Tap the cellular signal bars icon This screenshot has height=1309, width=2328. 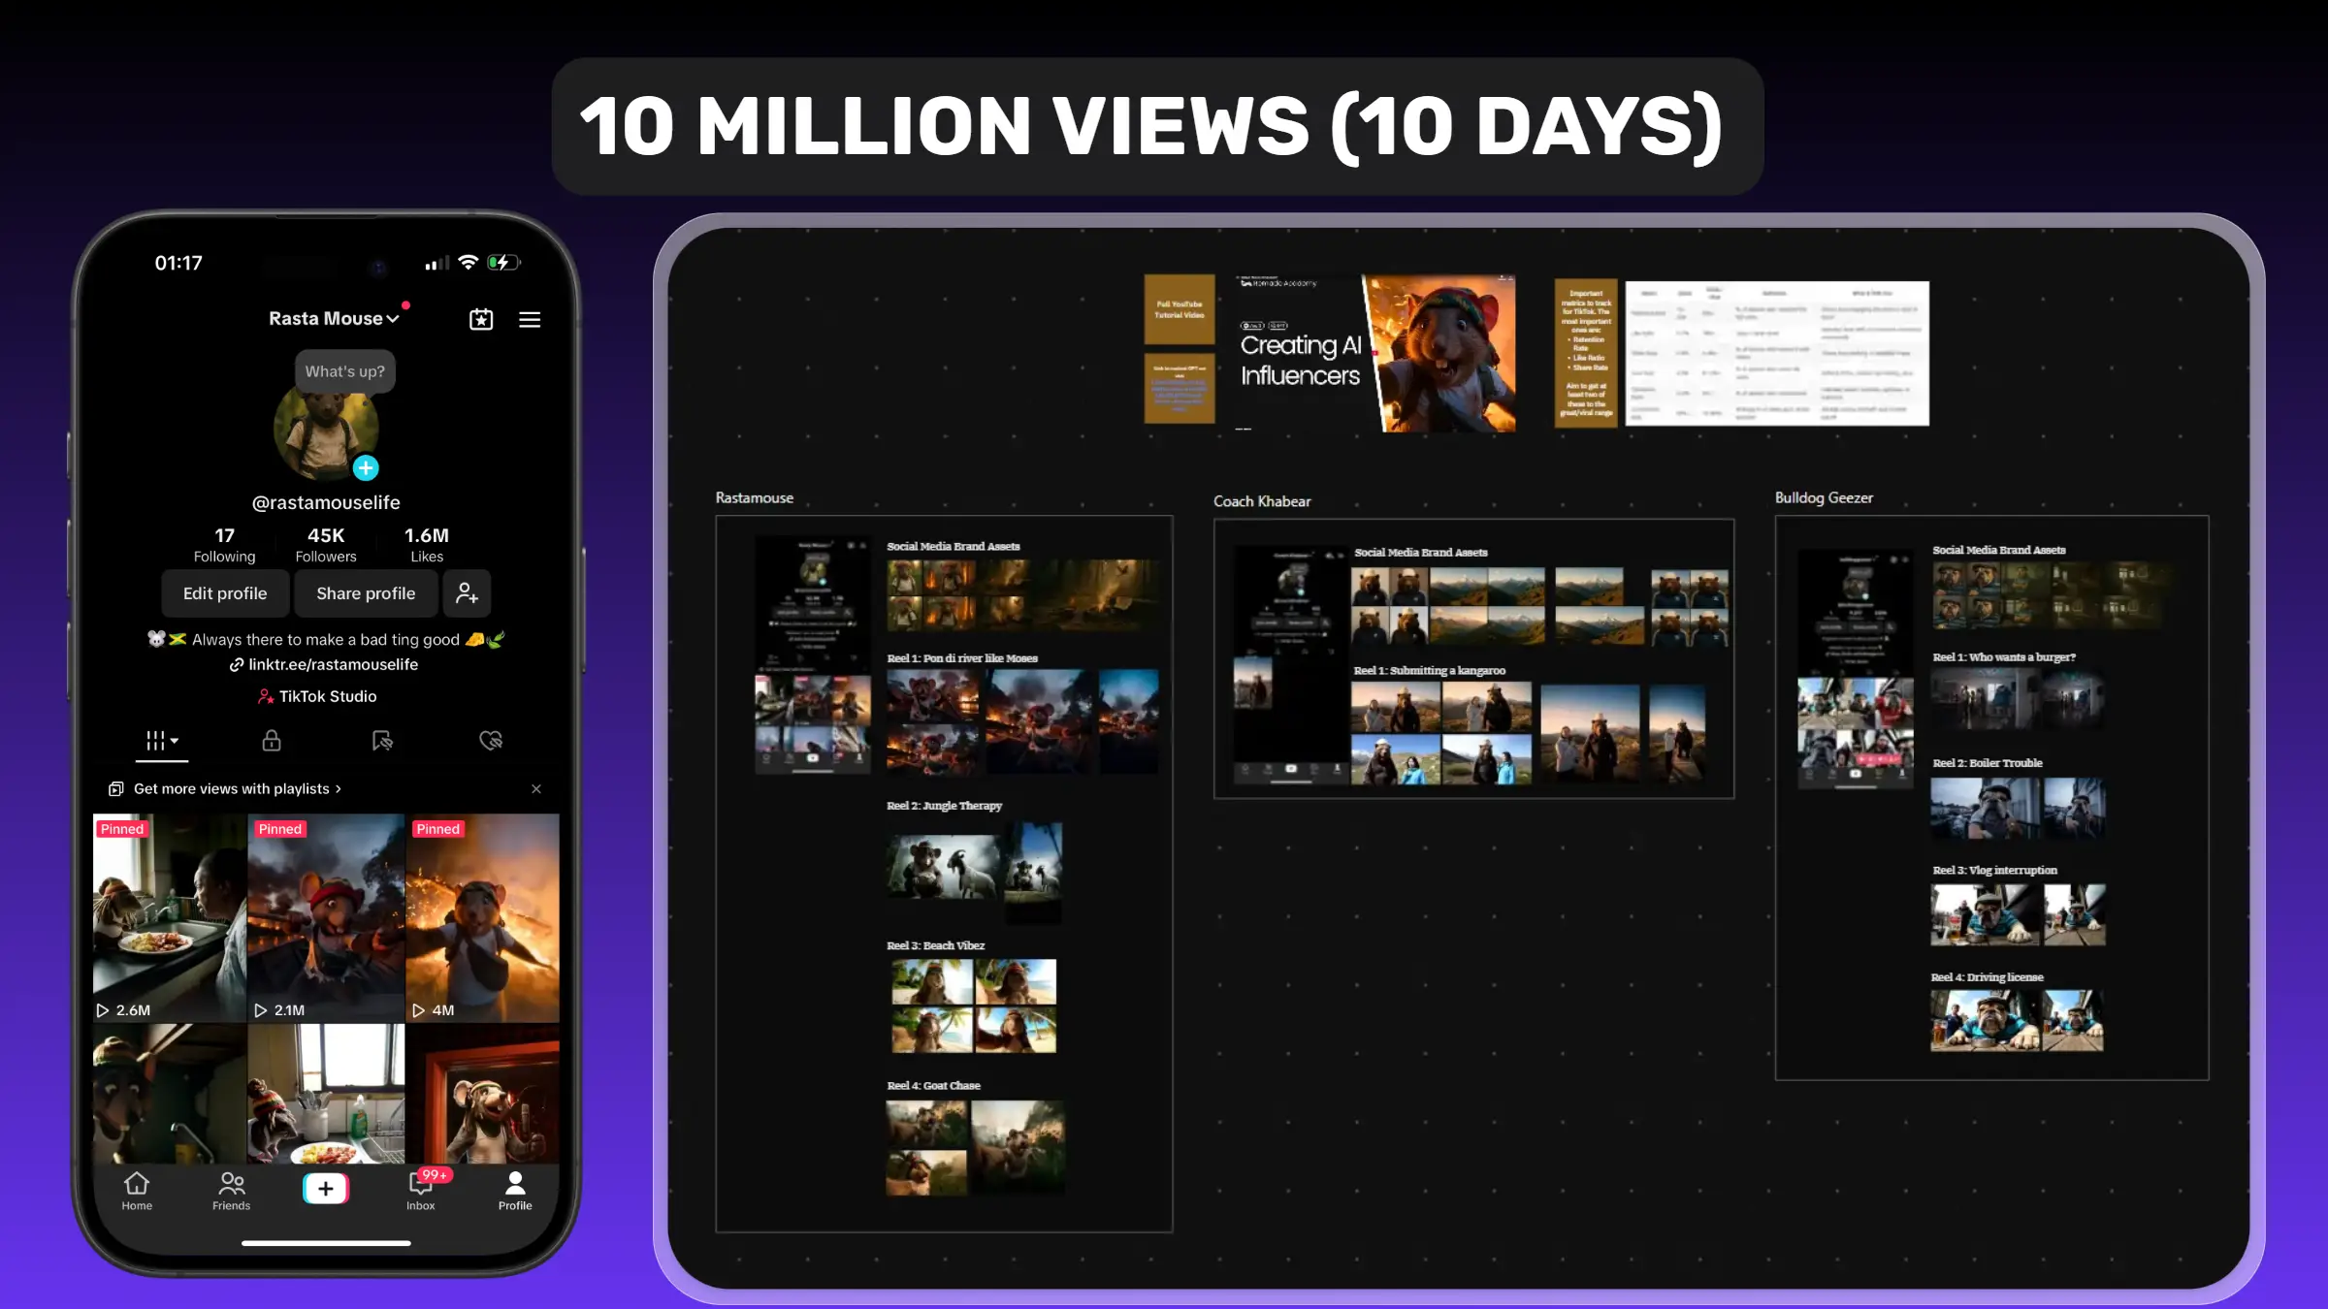click(x=436, y=264)
